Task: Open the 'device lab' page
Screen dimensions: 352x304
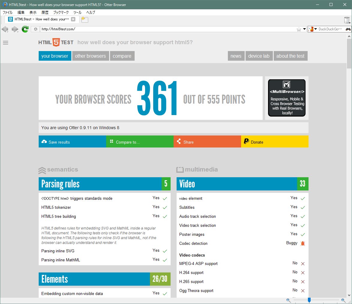Action: pos(259,56)
